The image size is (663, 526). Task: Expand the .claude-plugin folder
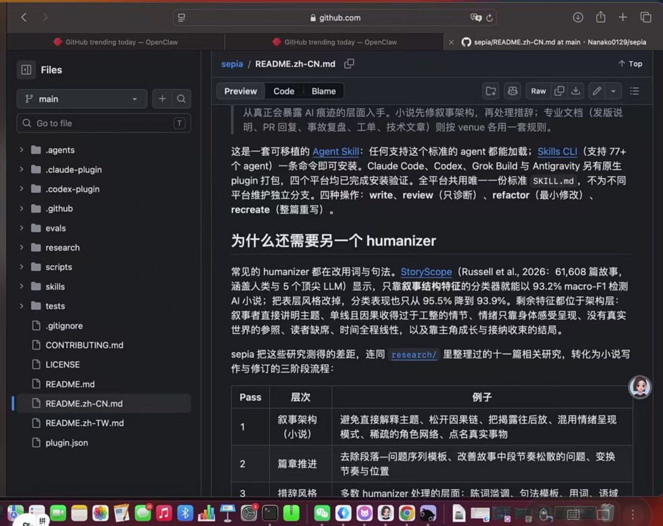(x=22, y=170)
